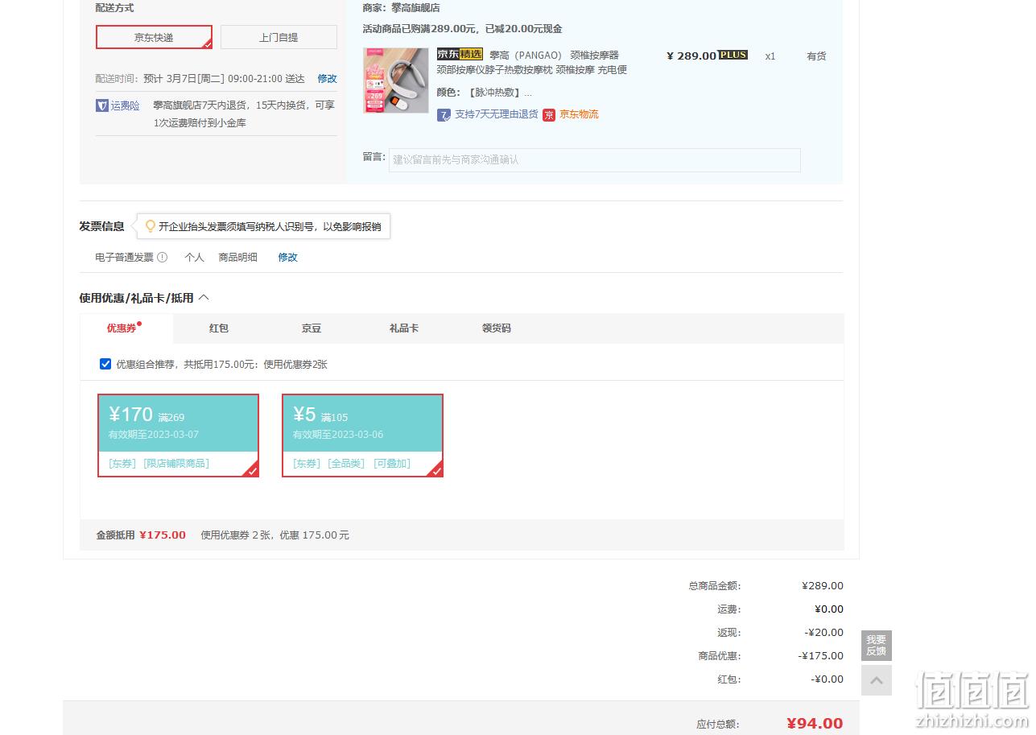Select 京东快递 delivery method
Viewport: 1036px width, 735px height.
pyautogui.click(x=154, y=37)
